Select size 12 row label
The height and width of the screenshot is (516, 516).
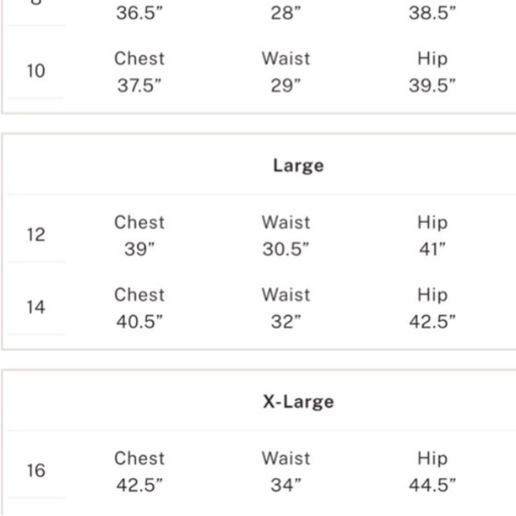(x=36, y=235)
